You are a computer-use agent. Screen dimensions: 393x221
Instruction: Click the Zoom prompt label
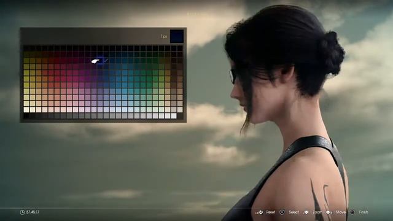tap(317, 212)
